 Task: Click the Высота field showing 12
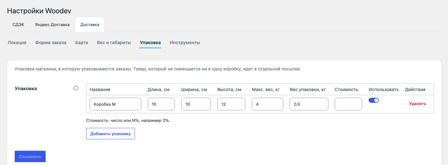[x=231, y=104]
